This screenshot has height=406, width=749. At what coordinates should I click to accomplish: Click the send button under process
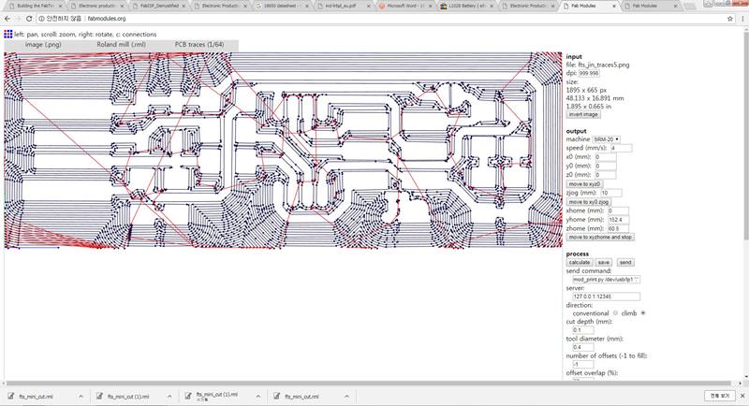[625, 262]
